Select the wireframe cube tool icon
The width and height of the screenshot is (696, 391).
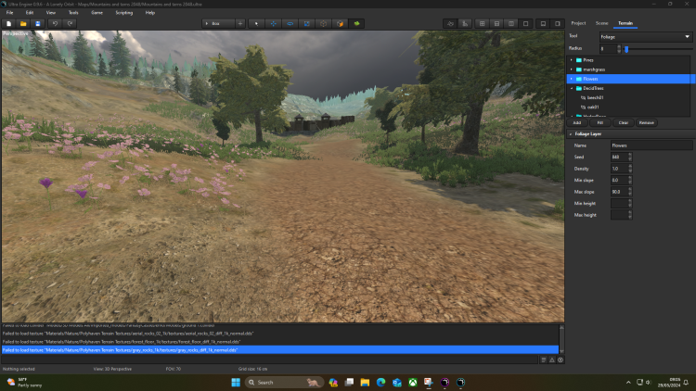tap(323, 23)
